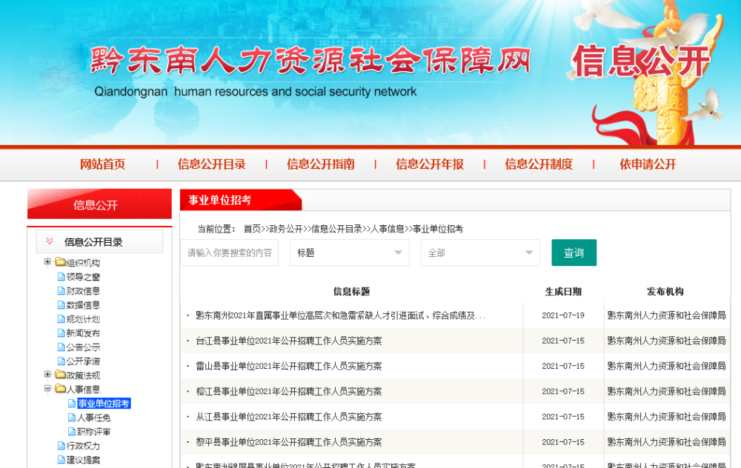Click the 事业单位招考 document icon
Viewport: 741px width, 468px height.
[72, 404]
